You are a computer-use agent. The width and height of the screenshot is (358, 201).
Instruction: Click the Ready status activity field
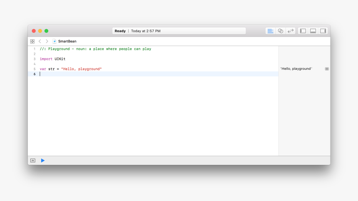pos(179,31)
